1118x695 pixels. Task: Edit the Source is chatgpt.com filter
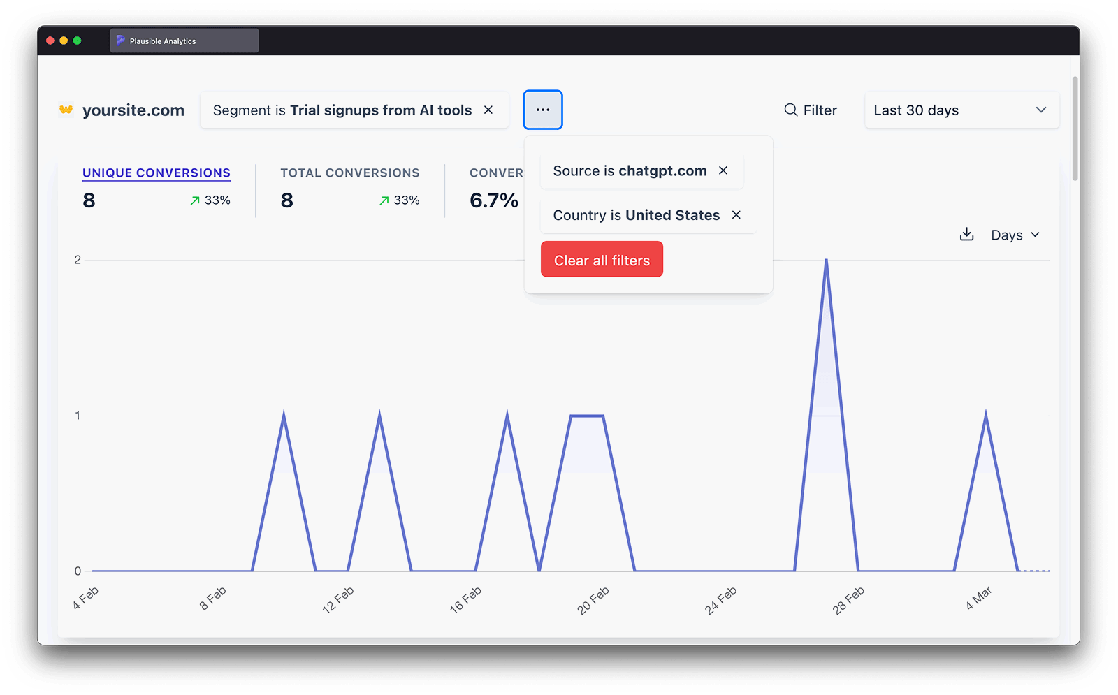click(630, 171)
